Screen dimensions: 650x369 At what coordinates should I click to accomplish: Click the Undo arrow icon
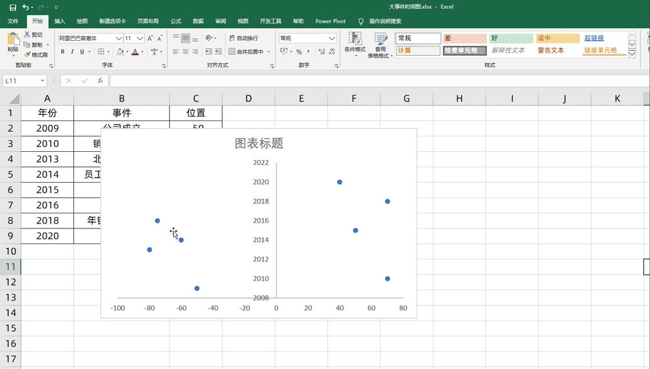click(26, 7)
